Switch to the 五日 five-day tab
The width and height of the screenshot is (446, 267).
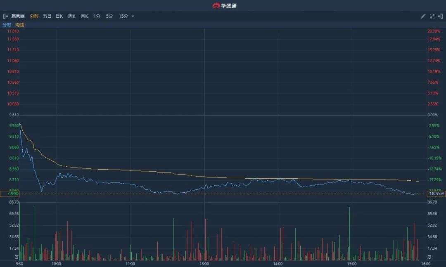coord(47,16)
